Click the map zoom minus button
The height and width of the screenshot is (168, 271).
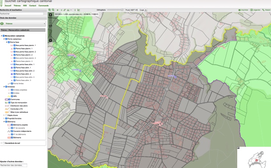(x=51, y=41)
